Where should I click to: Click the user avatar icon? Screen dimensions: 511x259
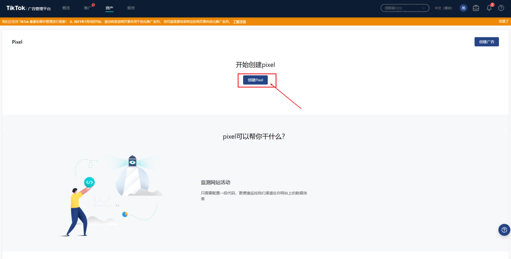click(x=463, y=8)
